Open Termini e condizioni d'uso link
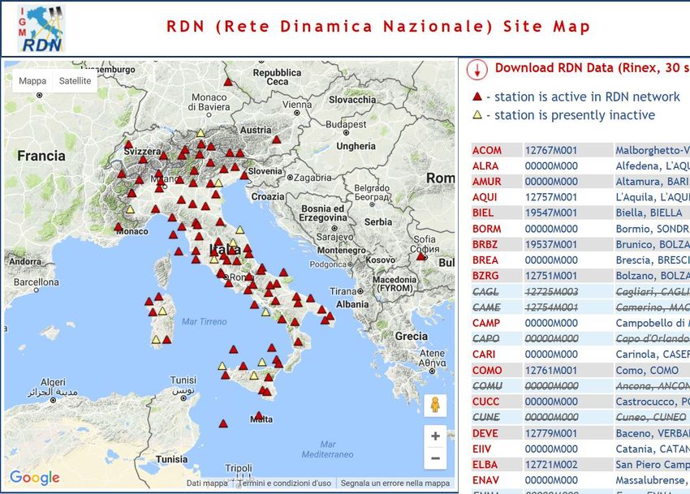690x494 pixels. [284, 483]
